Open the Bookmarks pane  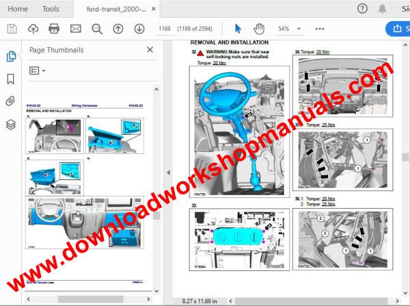pos(11,79)
